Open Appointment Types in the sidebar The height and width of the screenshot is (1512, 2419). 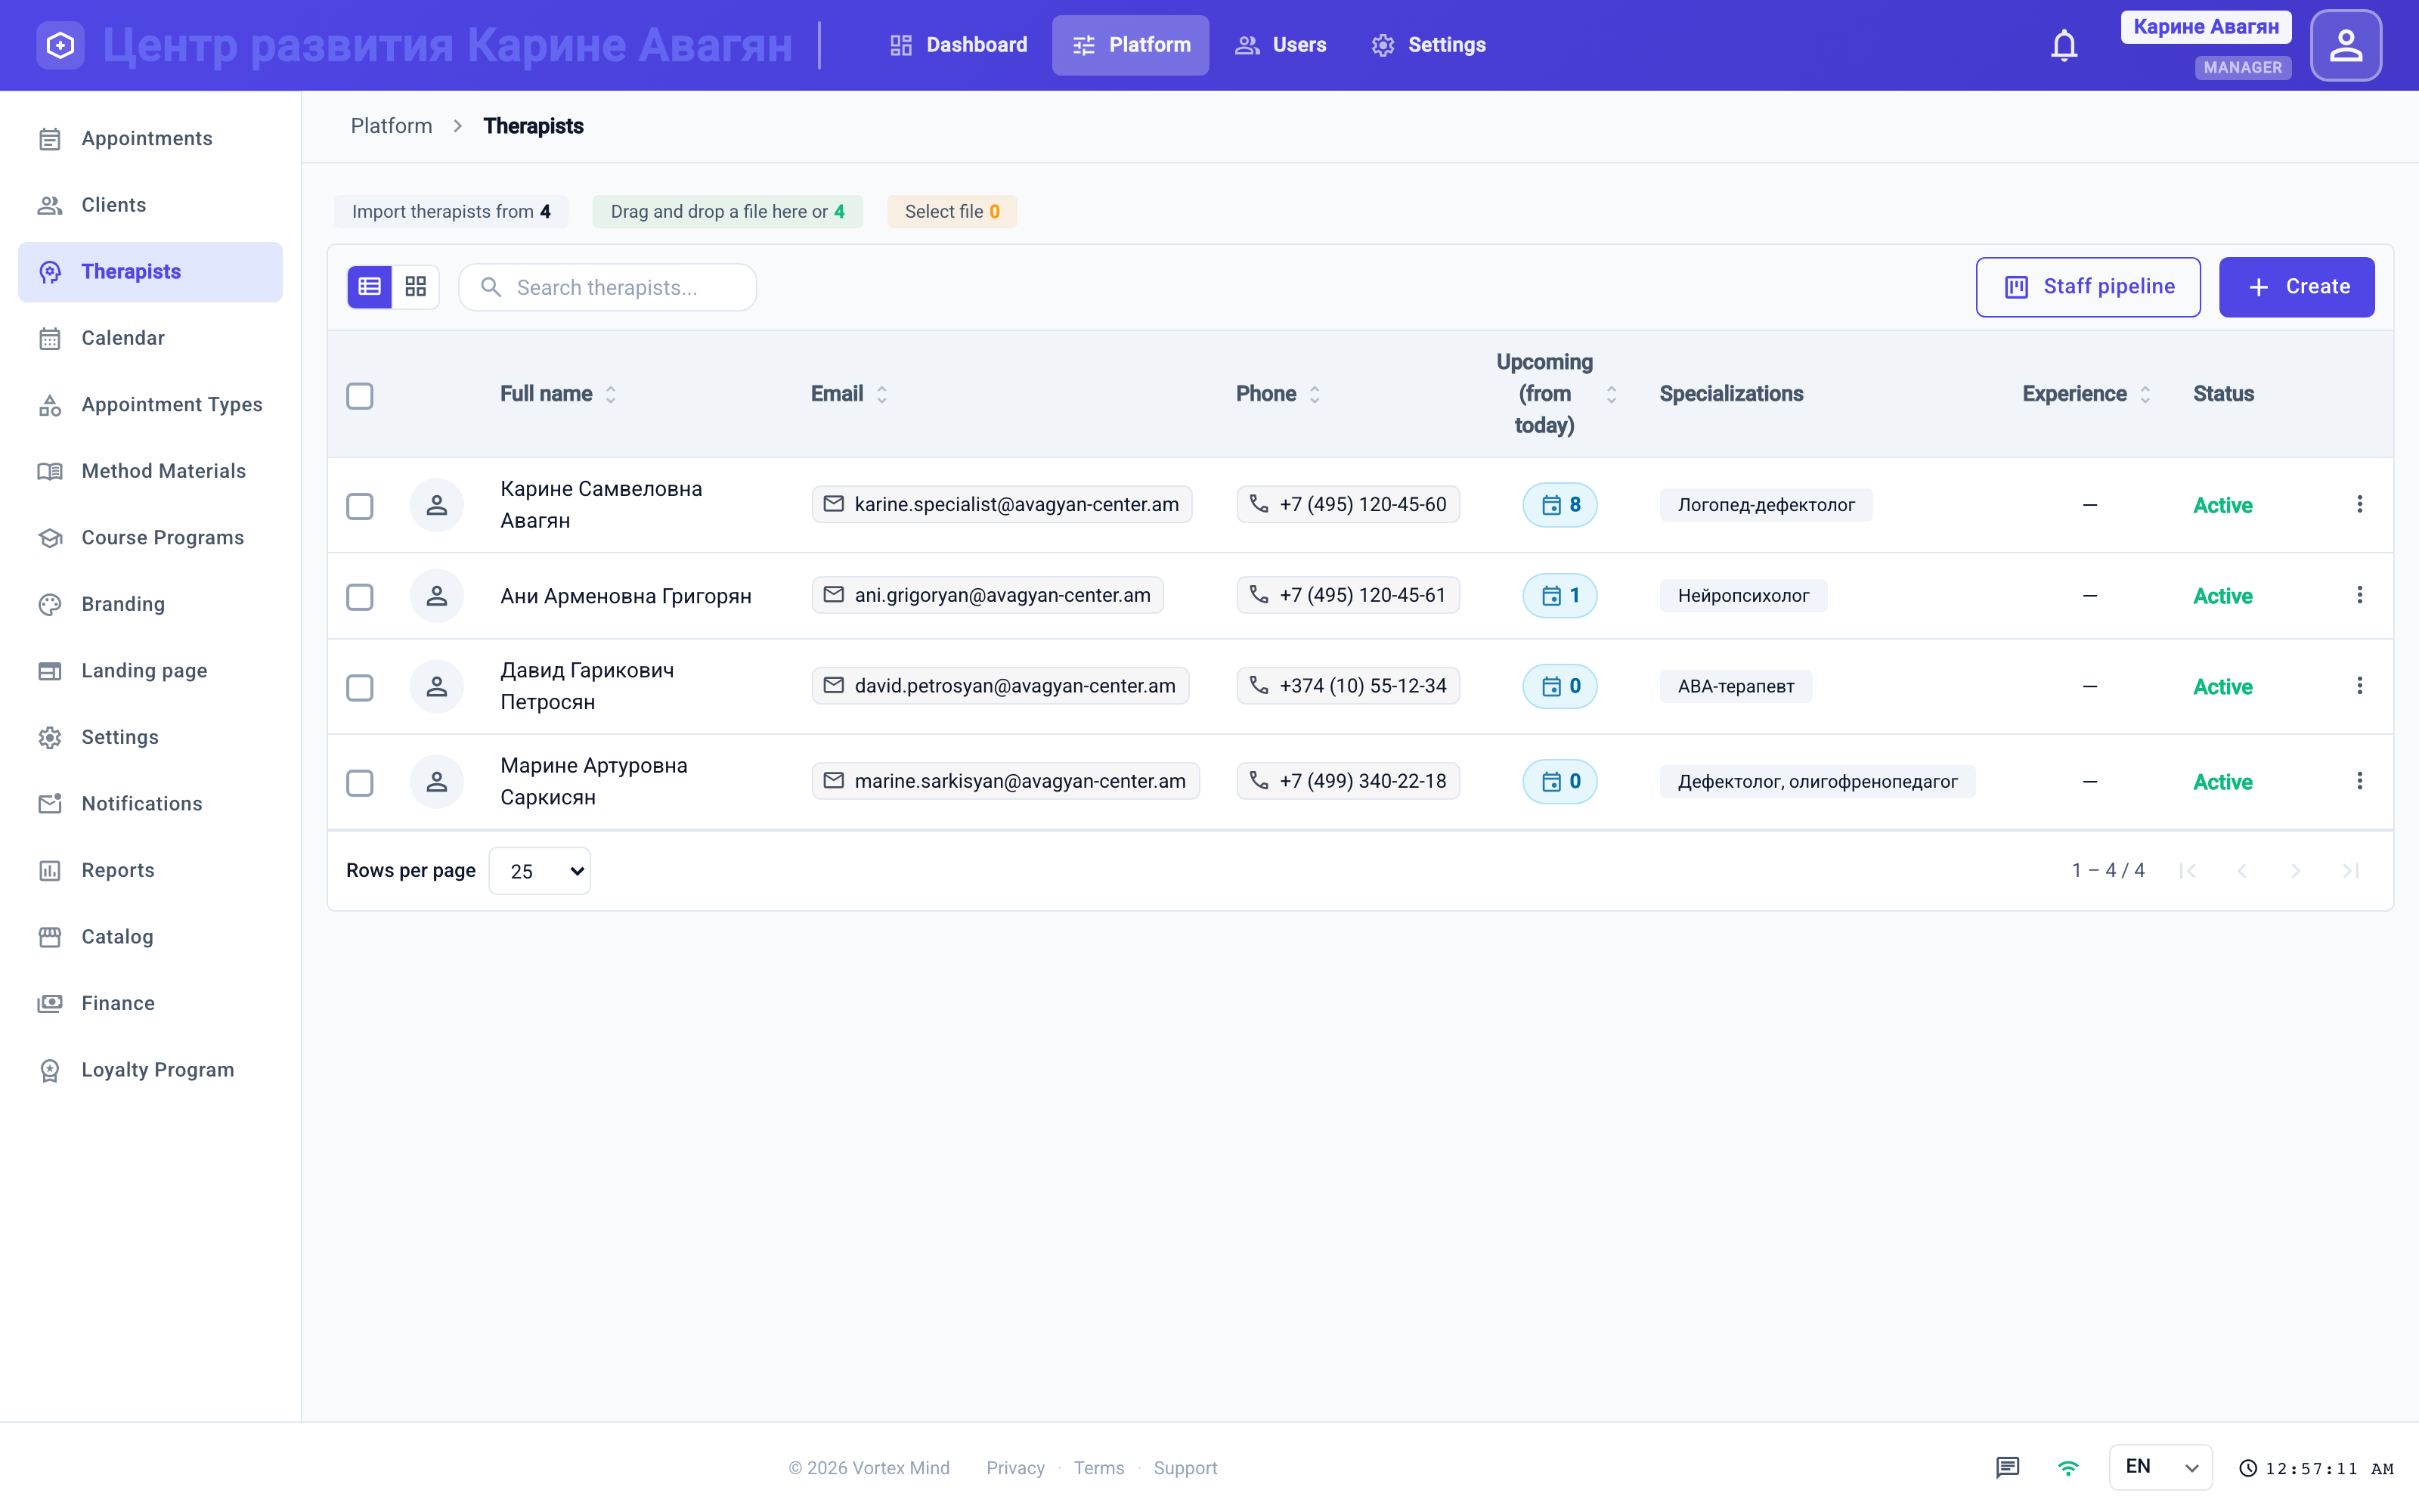150,405
